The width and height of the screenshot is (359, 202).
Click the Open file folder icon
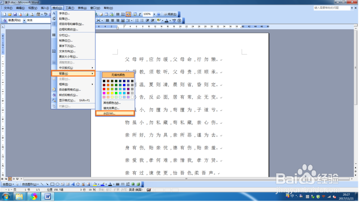[x=10, y=14]
